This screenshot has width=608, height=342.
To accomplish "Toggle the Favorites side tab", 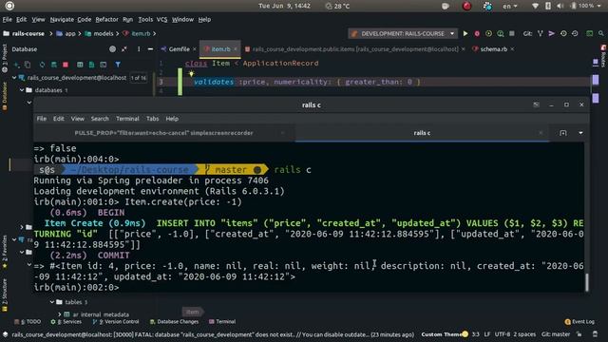I will 4,252.
